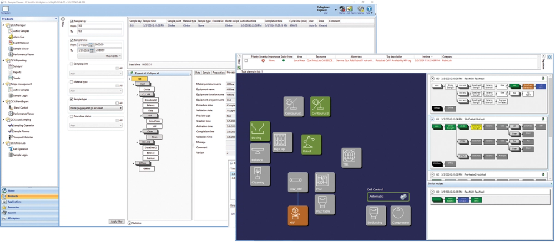Open the This month time range dropdown
Screen dimensions: 555x242
[x=99, y=56]
